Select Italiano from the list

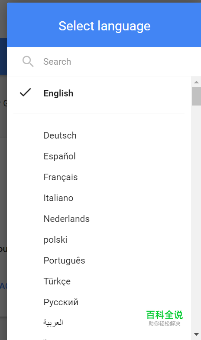tap(99, 198)
